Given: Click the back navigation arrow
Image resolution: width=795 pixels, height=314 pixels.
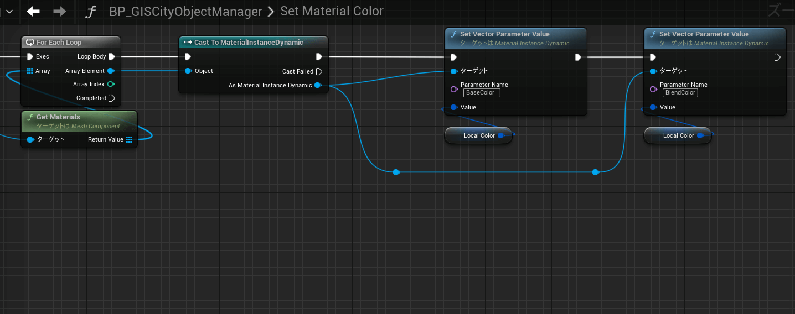Looking at the screenshot, I should pos(33,12).
